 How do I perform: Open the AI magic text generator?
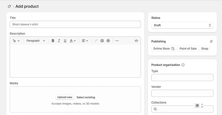(16, 41)
